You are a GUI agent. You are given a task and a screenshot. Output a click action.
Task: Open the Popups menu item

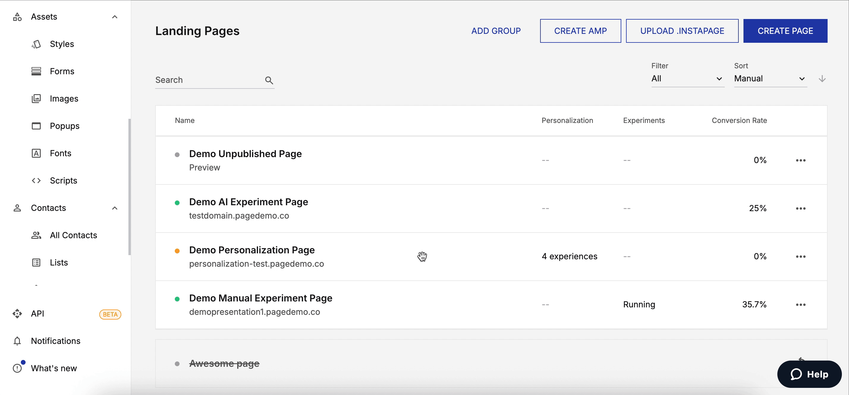[65, 126]
